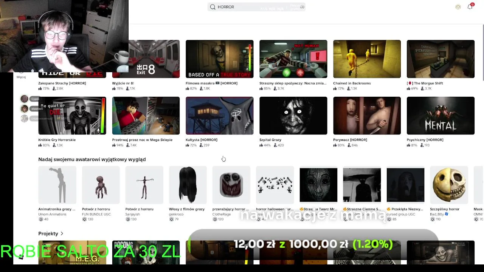Select Straszne Ciemne shadow figure item

point(362,185)
